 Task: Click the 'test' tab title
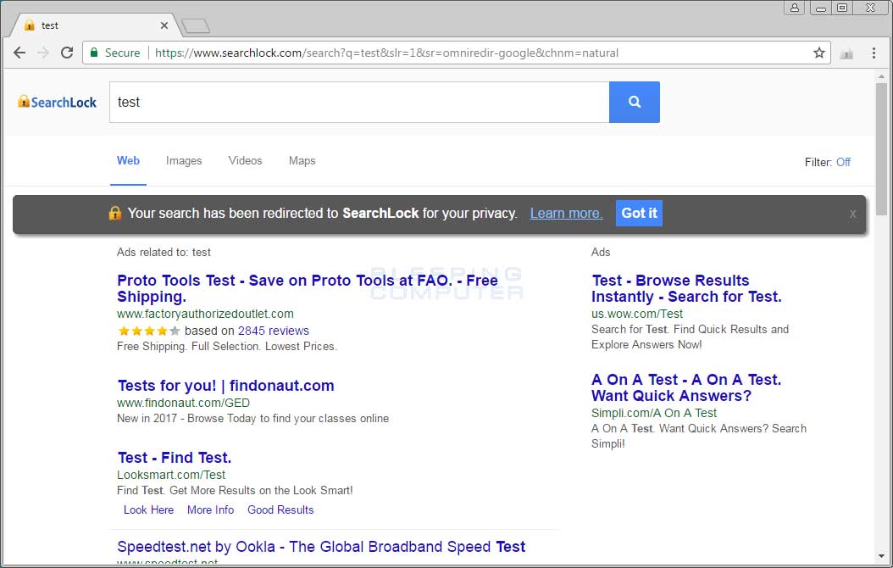tap(49, 25)
